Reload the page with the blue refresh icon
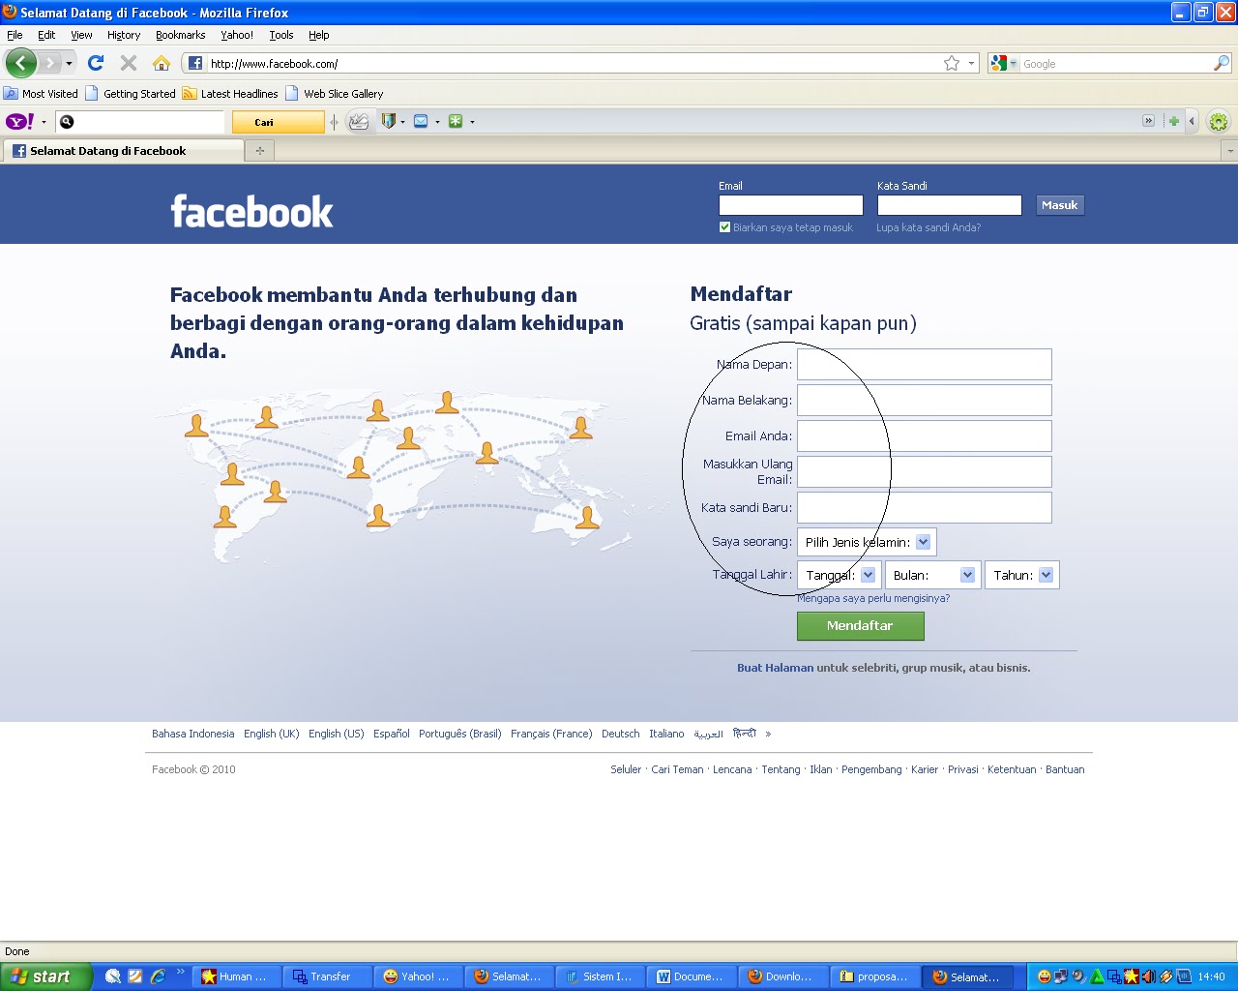Viewport: 1238px width, 991px height. pos(95,63)
